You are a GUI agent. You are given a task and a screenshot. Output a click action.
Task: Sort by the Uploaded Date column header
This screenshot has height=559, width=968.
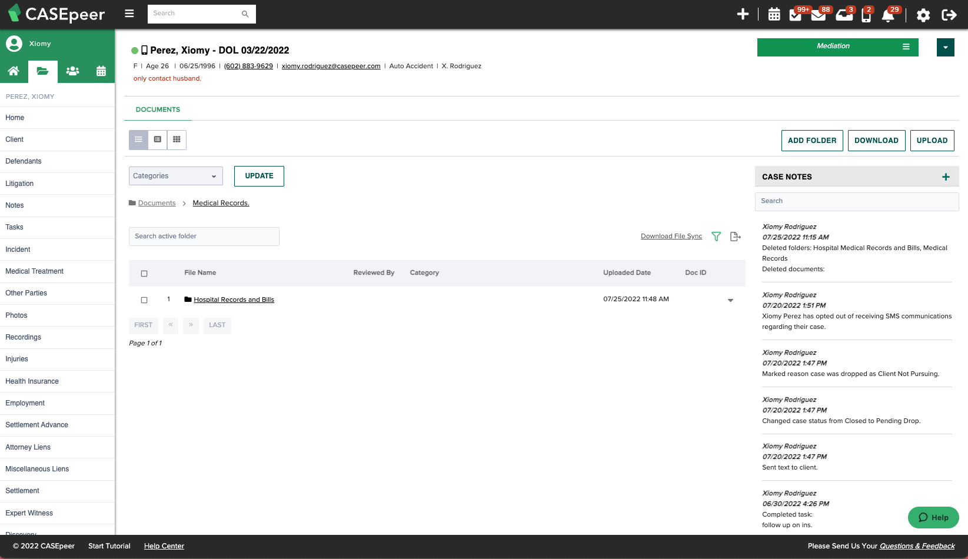pos(627,273)
